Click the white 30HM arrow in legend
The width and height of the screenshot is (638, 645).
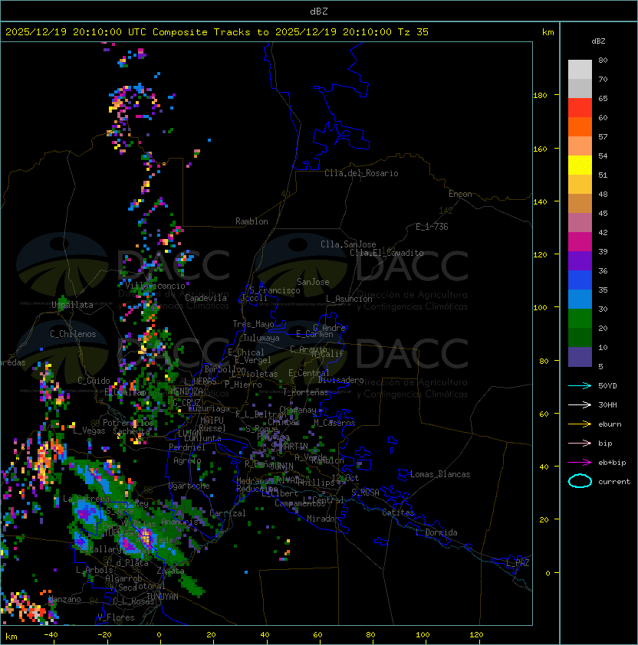pyautogui.click(x=580, y=404)
